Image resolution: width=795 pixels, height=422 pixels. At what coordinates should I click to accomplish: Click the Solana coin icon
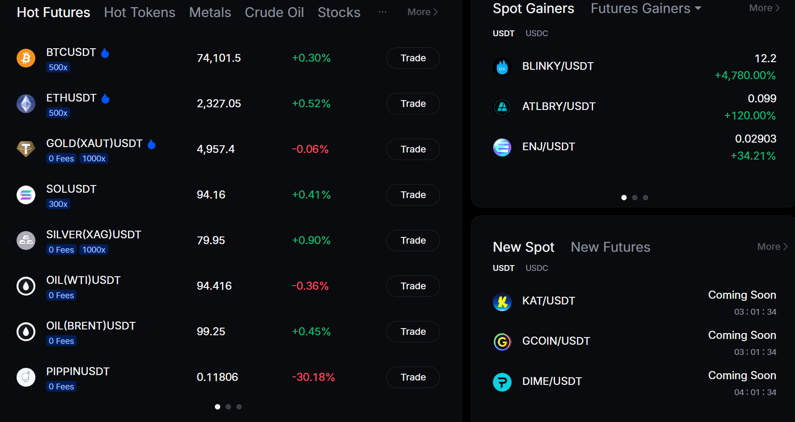coord(26,195)
